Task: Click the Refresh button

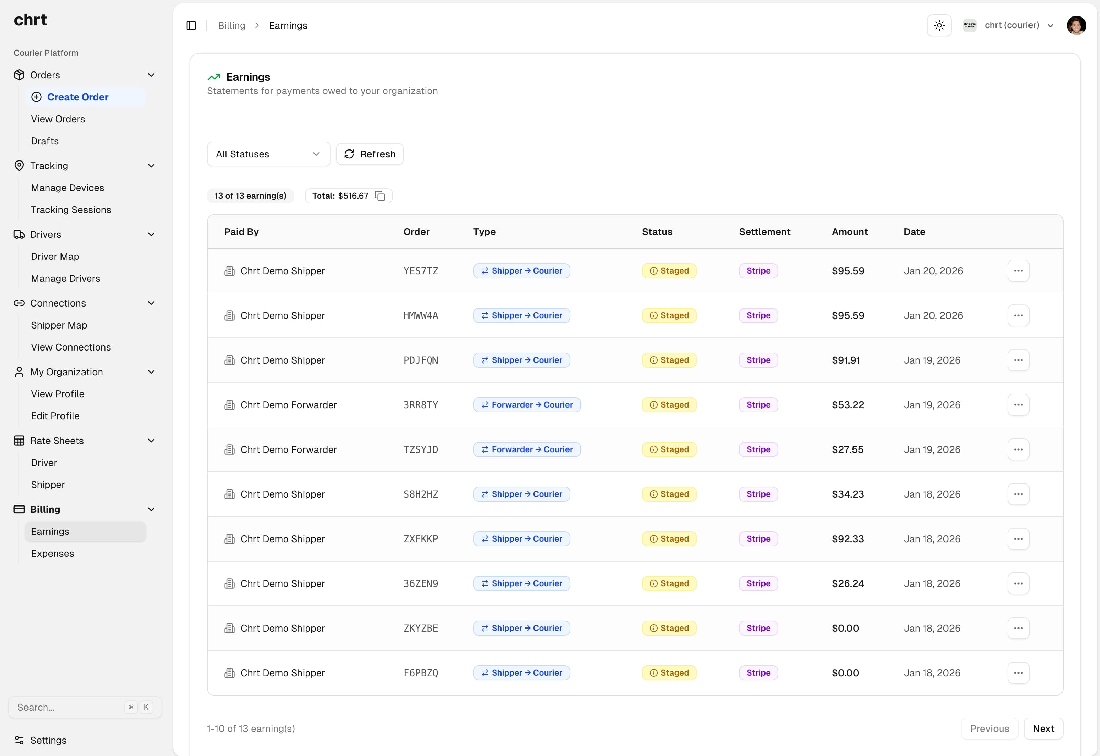Action: click(370, 154)
